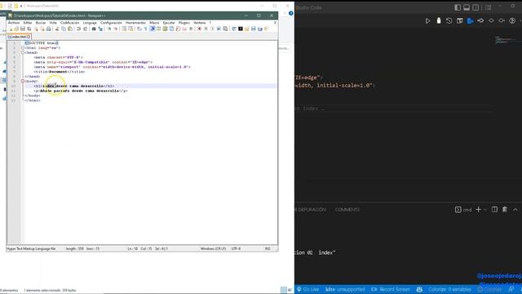Screen dimensions: 522x294
Task: Click the Replace icon in Notepad++ toolbar
Action: pyautogui.click(x=100, y=29)
